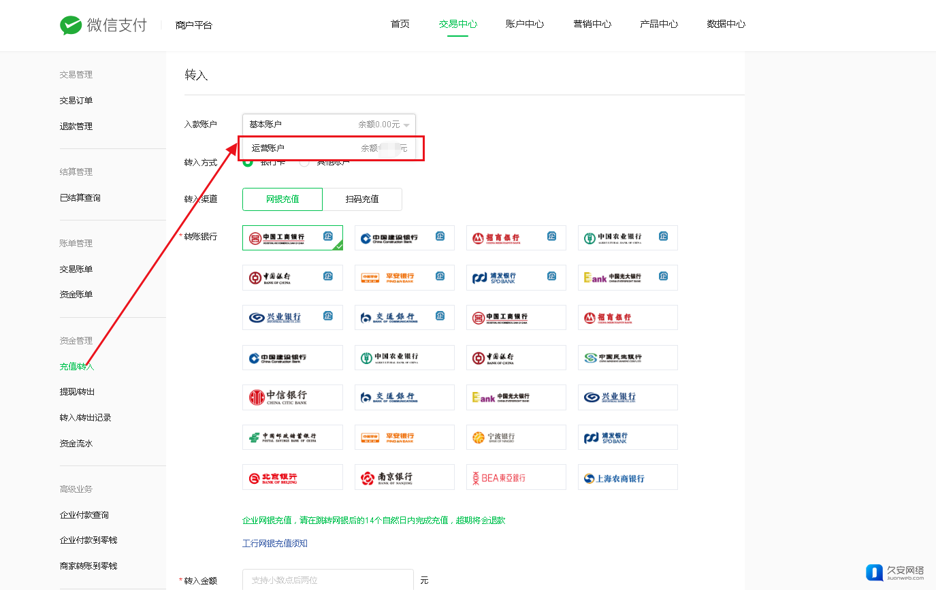Select the 银行卡 transfer method radio
936x590 pixels.
[248, 162]
